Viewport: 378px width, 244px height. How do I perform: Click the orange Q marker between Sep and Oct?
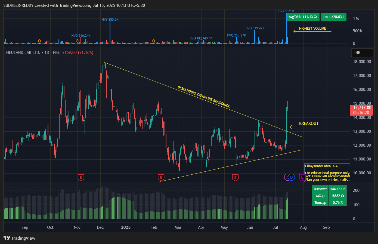39,41
